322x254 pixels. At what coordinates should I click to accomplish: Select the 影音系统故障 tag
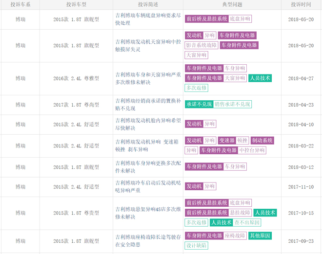click(x=201, y=45)
